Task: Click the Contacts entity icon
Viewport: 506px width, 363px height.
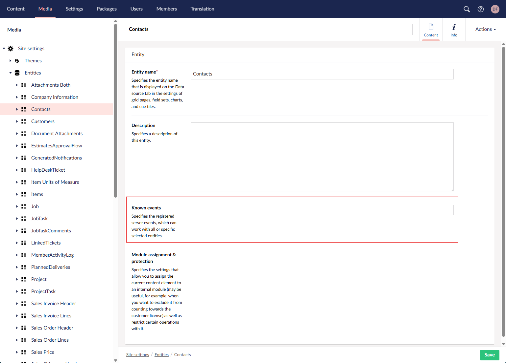Action: (x=24, y=109)
